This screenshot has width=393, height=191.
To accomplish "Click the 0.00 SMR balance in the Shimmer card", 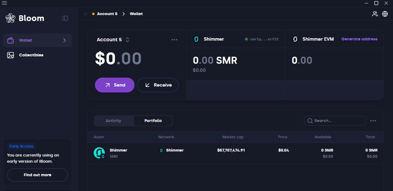I will (x=215, y=60).
